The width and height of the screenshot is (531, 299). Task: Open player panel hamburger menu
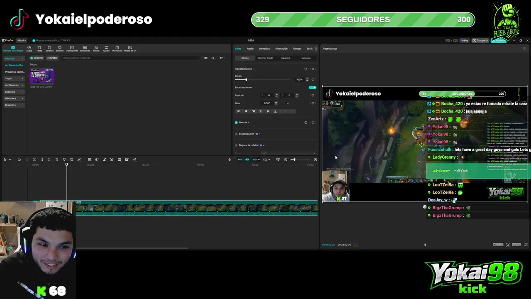coord(524,49)
